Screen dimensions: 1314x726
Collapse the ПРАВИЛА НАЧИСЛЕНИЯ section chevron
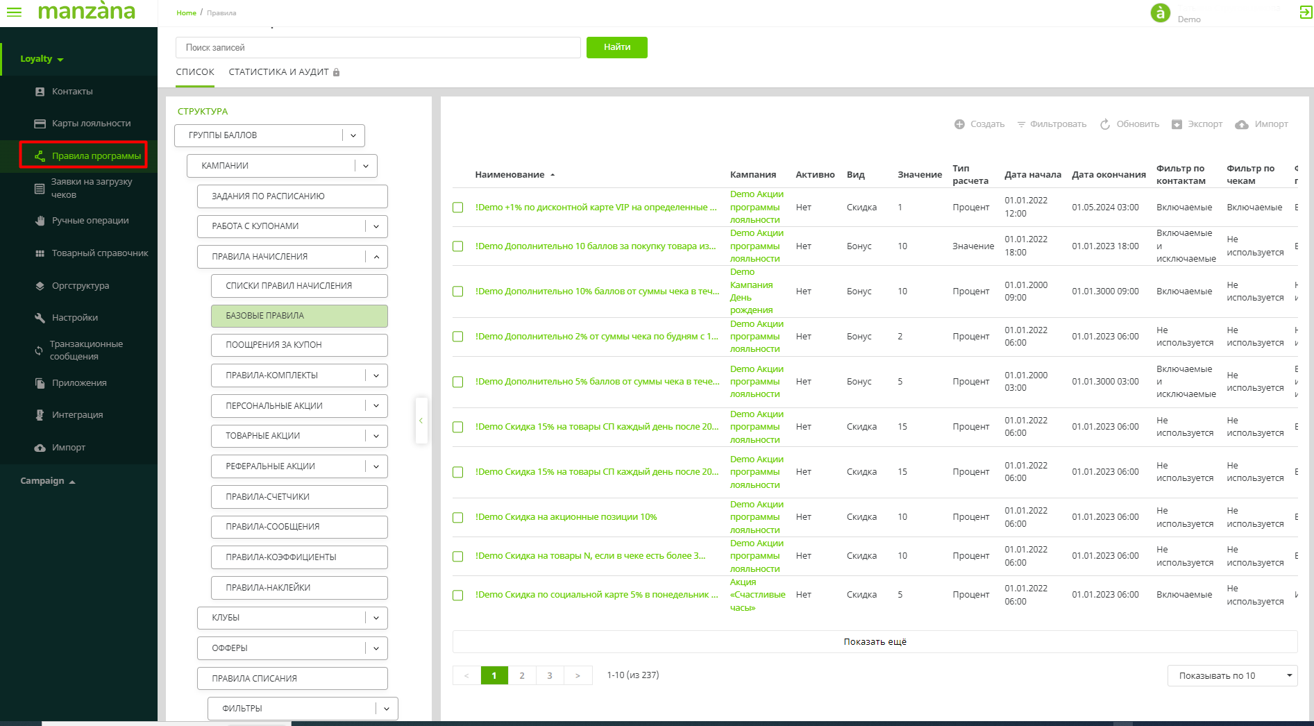point(376,257)
